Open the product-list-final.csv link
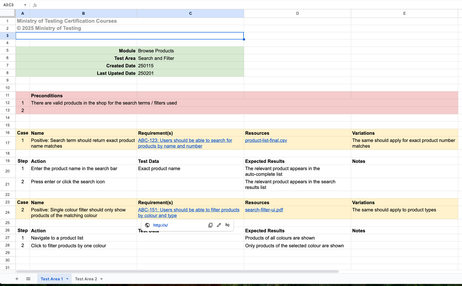Image resolution: width=462 pixels, height=286 pixels. 266,140
